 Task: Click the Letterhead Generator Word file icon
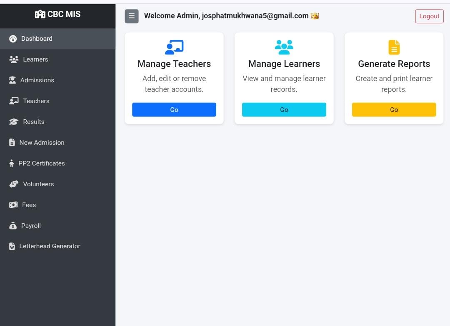pyautogui.click(x=12, y=247)
